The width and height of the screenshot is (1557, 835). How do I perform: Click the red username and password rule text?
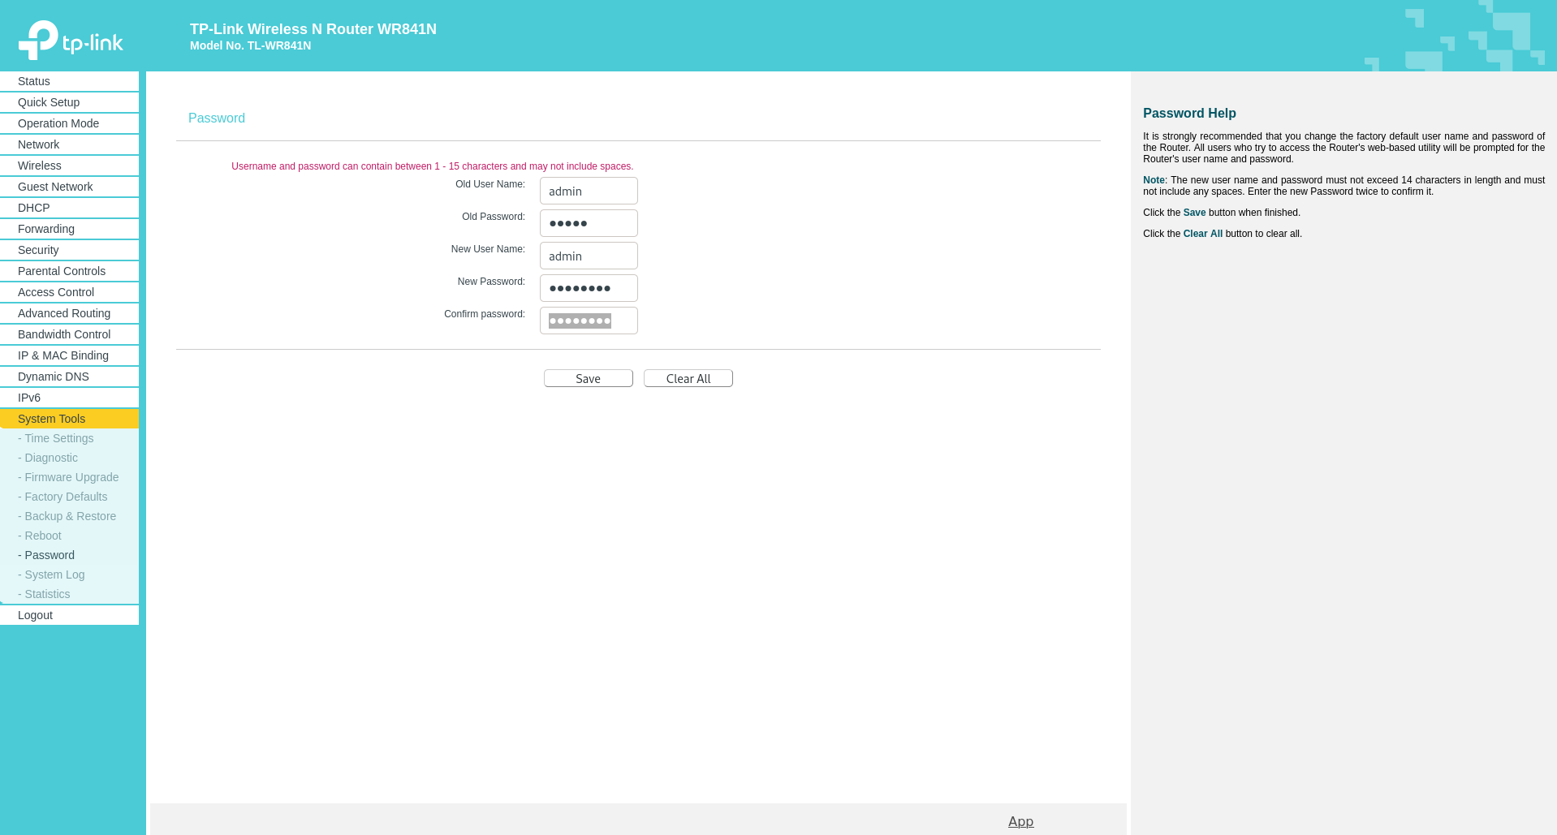[x=433, y=166]
